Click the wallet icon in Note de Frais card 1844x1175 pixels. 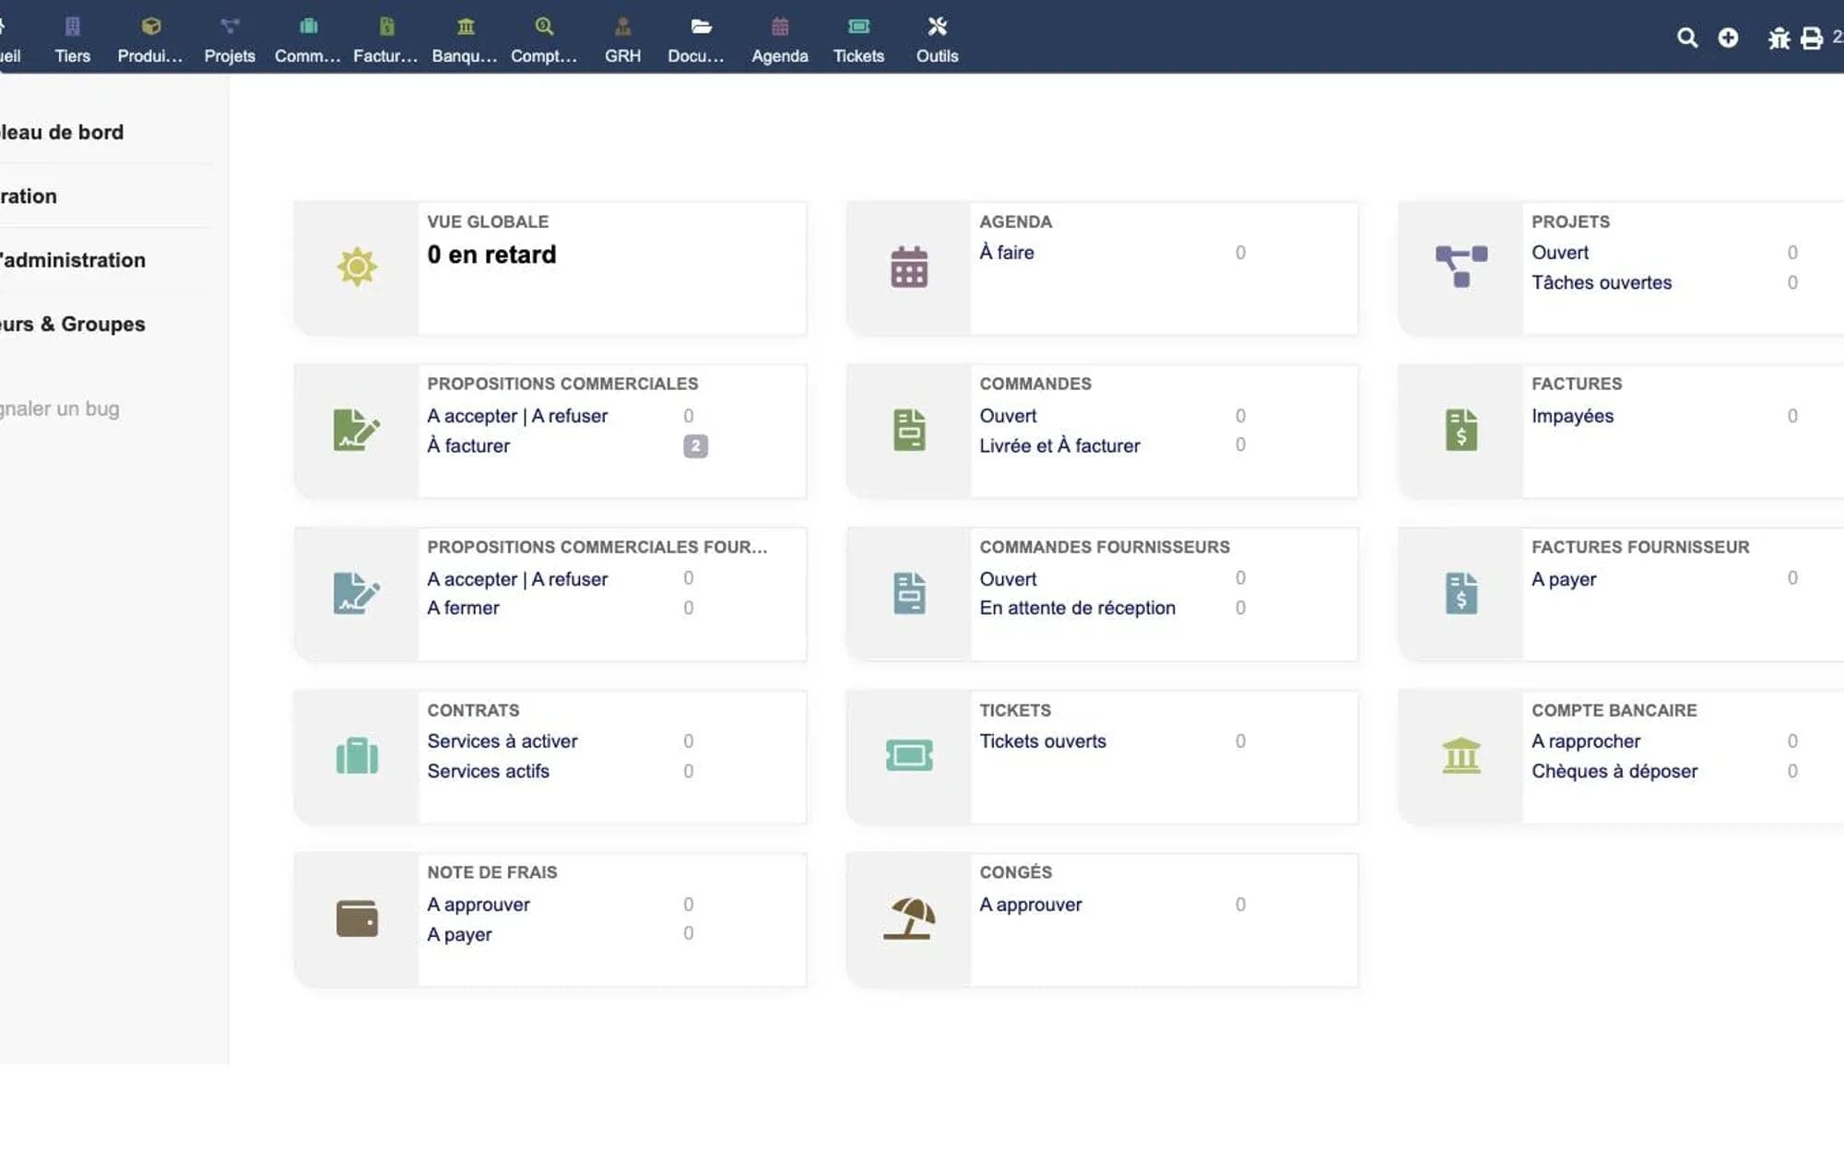coord(357,919)
